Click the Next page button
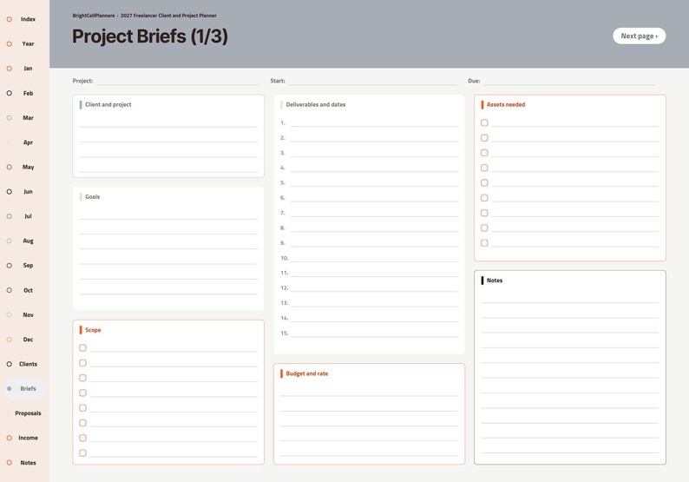This screenshot has width=689, height=482. (x=639, y=36)
